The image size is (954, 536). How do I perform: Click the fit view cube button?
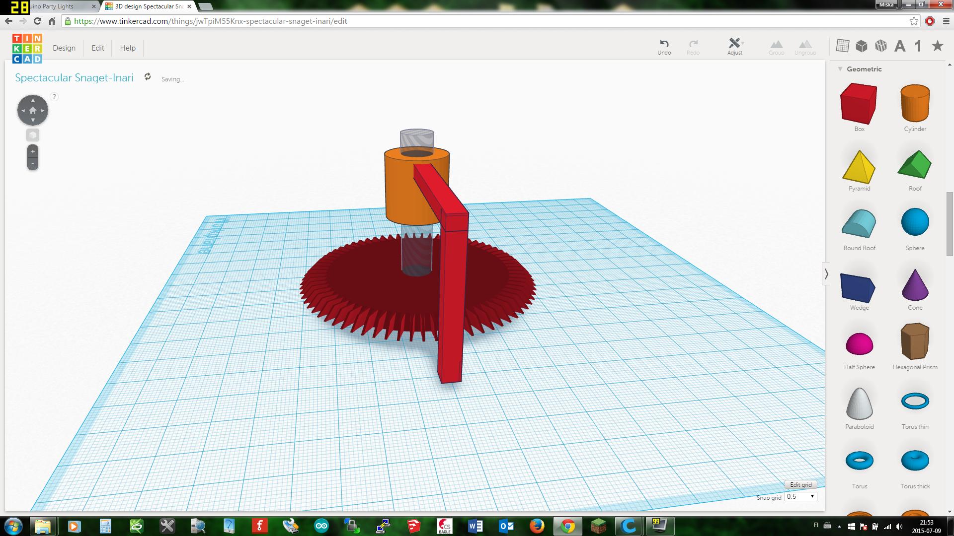pyautogui.click(x=33, y=135)
